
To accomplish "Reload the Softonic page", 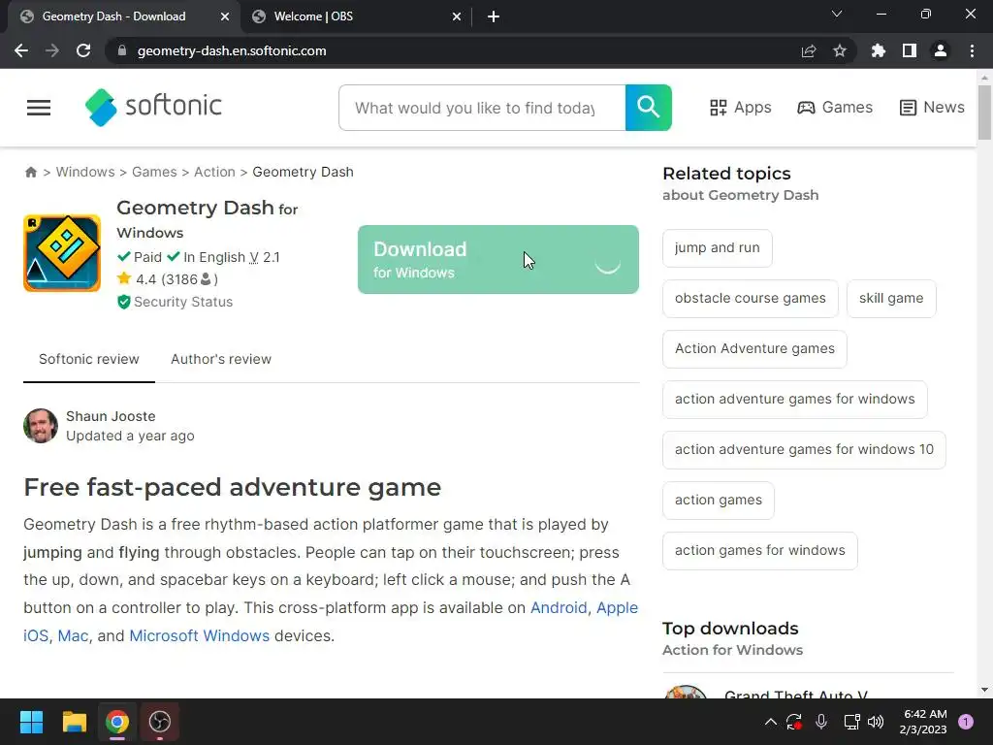I will pos(83,50).
